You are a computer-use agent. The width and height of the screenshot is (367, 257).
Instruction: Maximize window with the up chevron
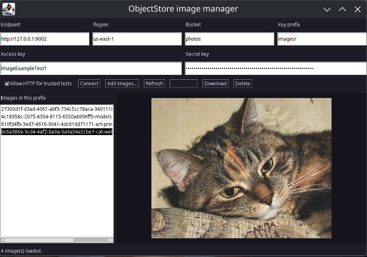pos(342,9)
